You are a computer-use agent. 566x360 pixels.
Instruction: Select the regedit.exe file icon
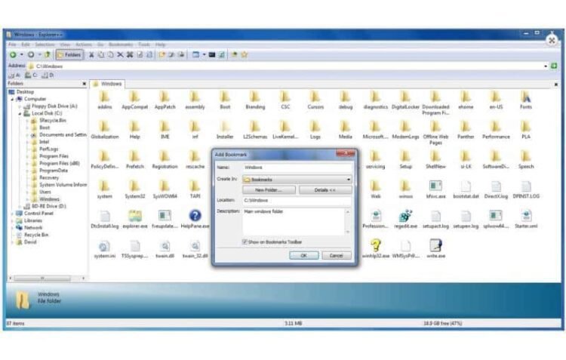(x=405, y=219)
